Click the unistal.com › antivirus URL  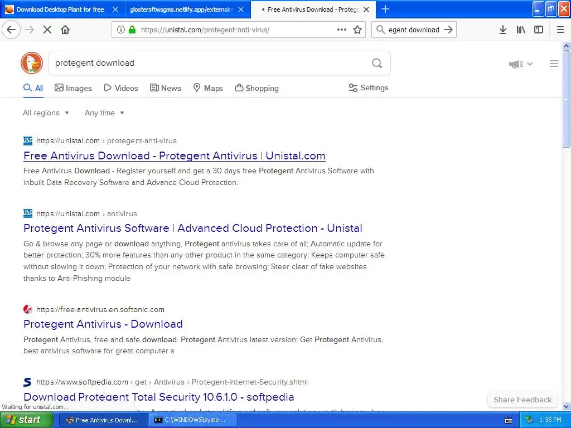click(x=86, y=213)
